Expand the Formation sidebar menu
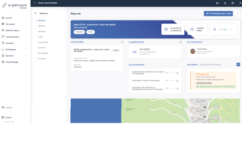This screenshot has height=151, width=242. 26,24
